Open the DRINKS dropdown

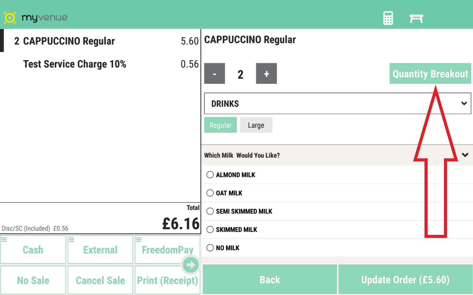click(x=337, y=104)
